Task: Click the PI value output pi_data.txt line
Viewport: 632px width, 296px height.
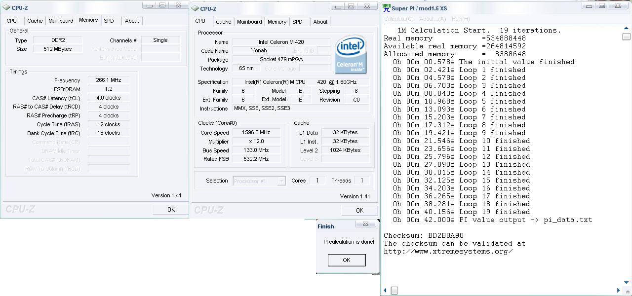Action: [492, 220]
